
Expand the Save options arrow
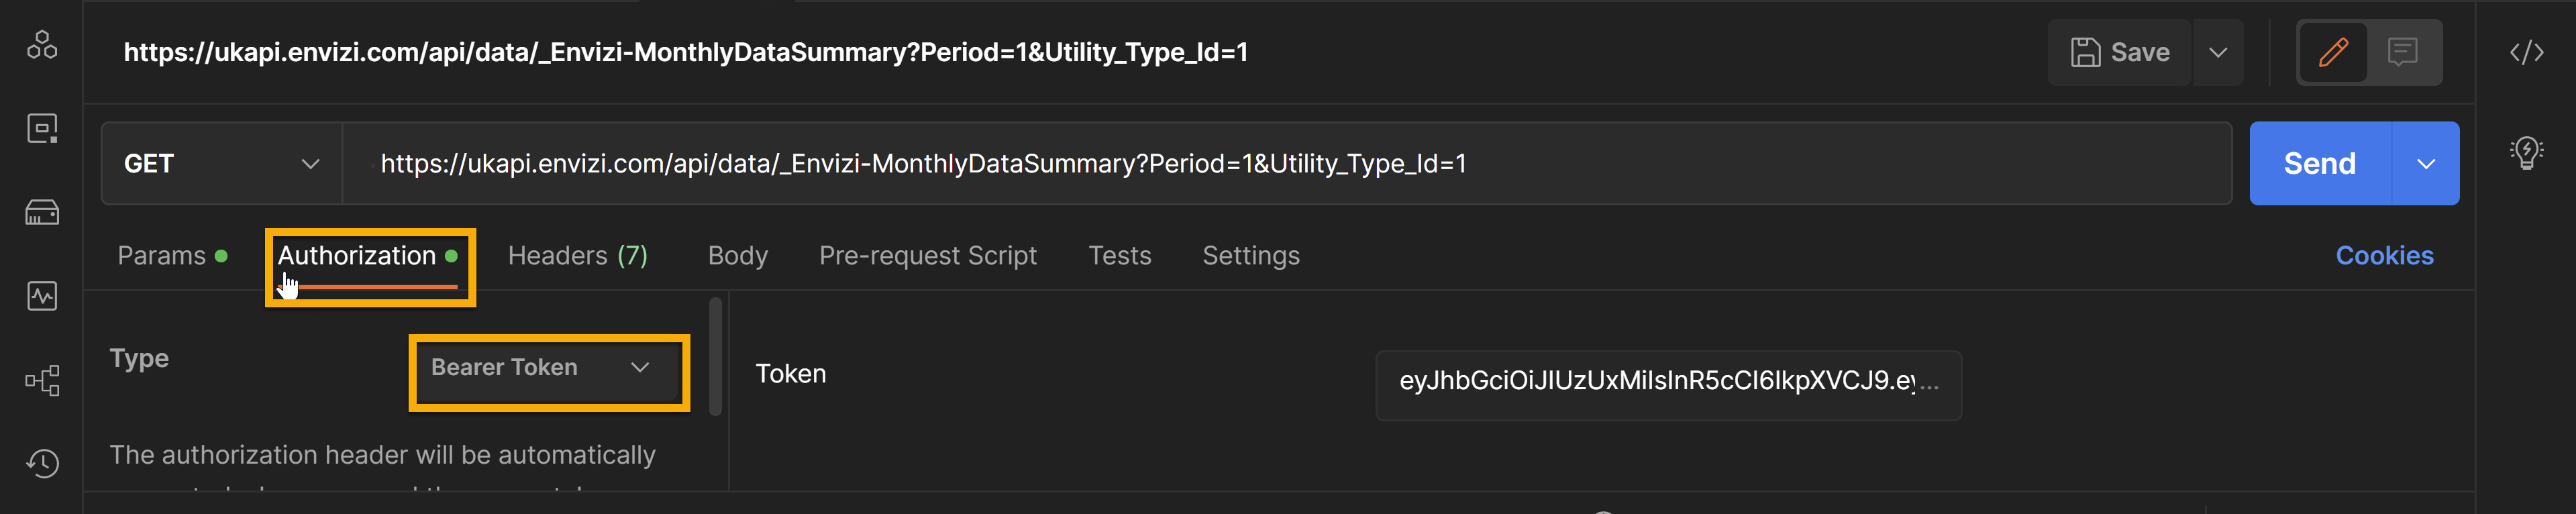[x=2218, y=52]
